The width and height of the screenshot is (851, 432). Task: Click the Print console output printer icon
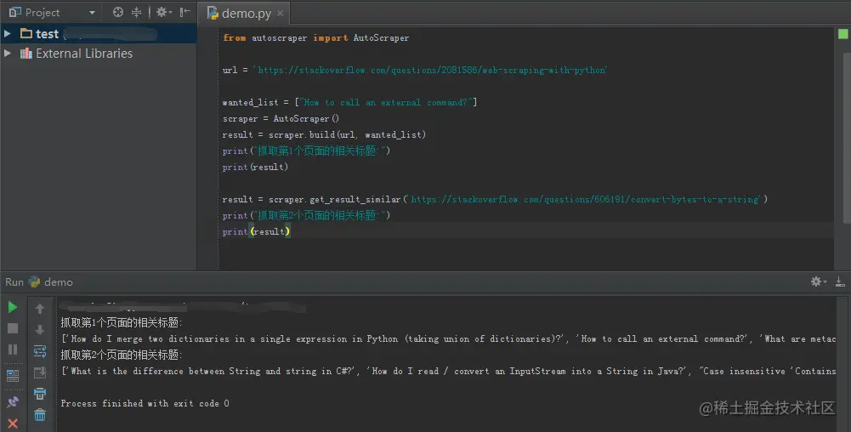click(40, 394)
